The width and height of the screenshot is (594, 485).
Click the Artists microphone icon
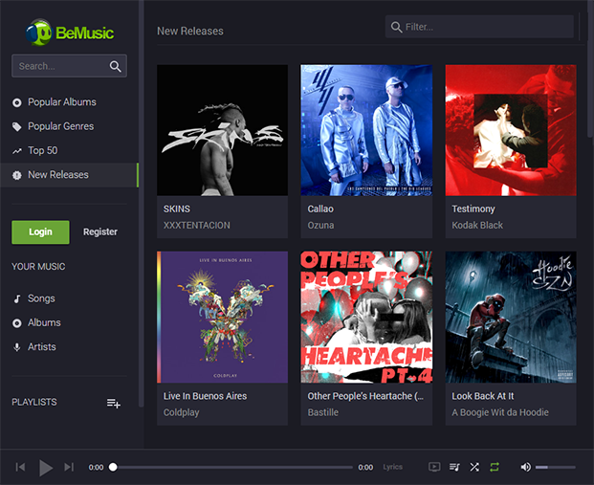[x=16, y=347]
